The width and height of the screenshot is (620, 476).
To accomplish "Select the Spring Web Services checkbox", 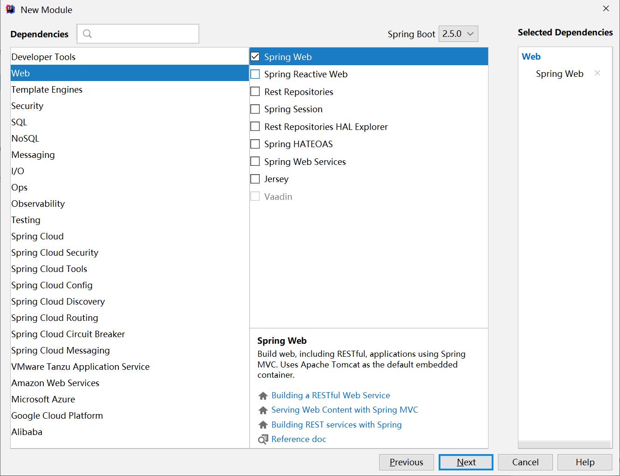I will tap(255, 162).
